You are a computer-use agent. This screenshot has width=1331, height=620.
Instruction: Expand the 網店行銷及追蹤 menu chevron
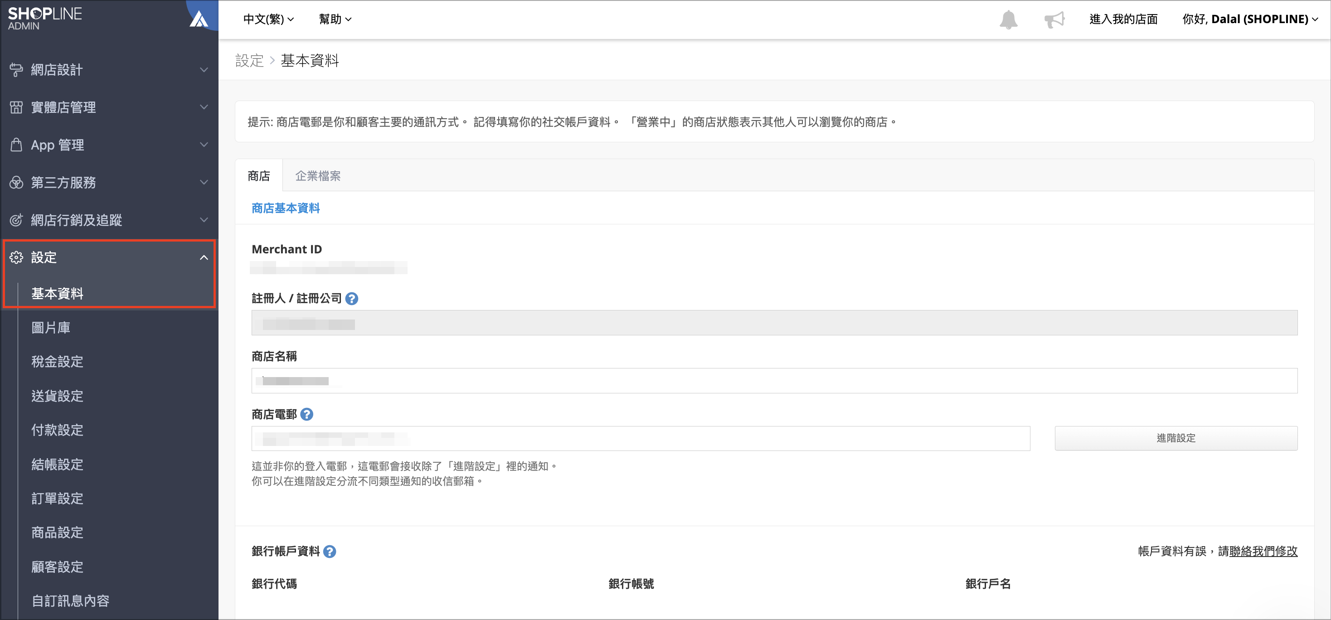tap(204, 220)
